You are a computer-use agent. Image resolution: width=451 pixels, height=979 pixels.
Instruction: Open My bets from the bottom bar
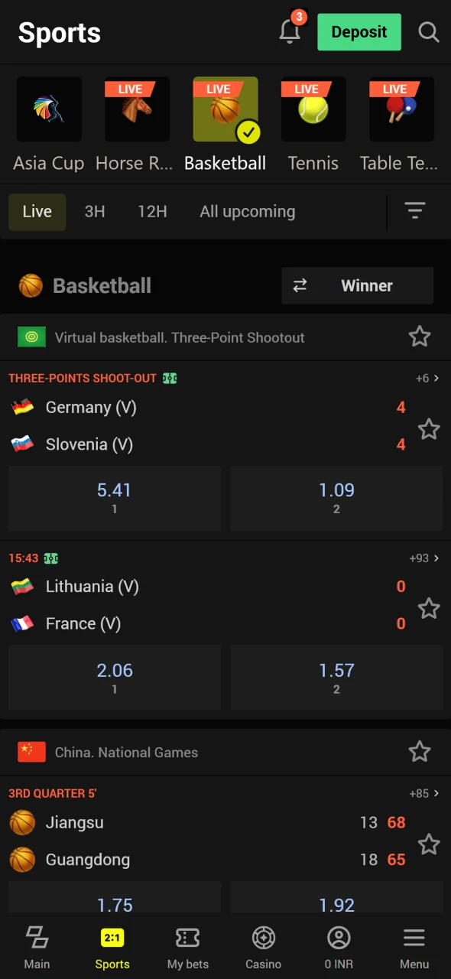tap(187, 938)
